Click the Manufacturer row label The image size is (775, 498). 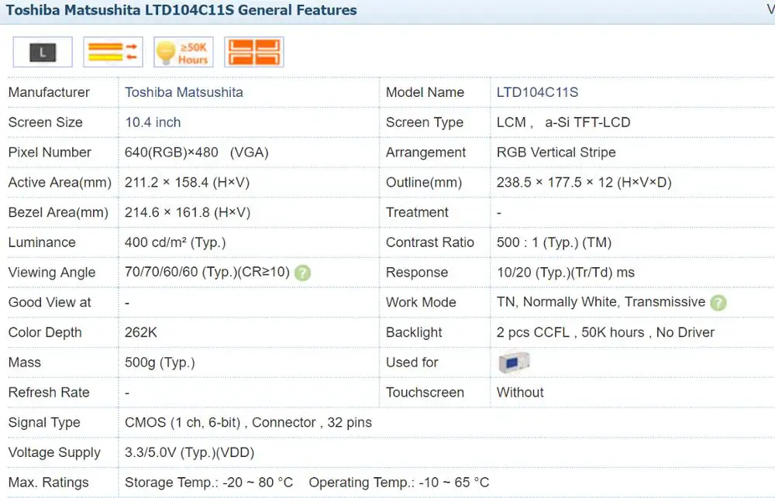coord(49,92)
